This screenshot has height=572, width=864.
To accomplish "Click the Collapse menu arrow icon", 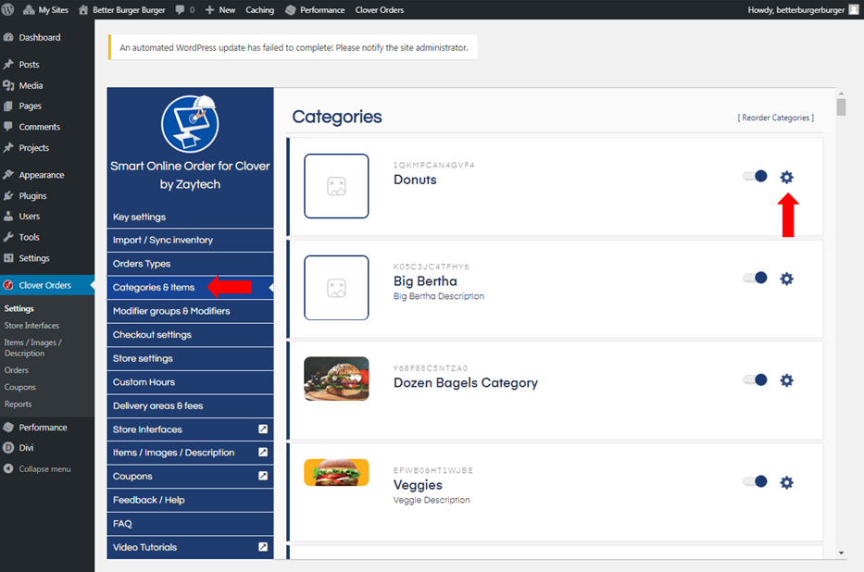I will point(8,468).
